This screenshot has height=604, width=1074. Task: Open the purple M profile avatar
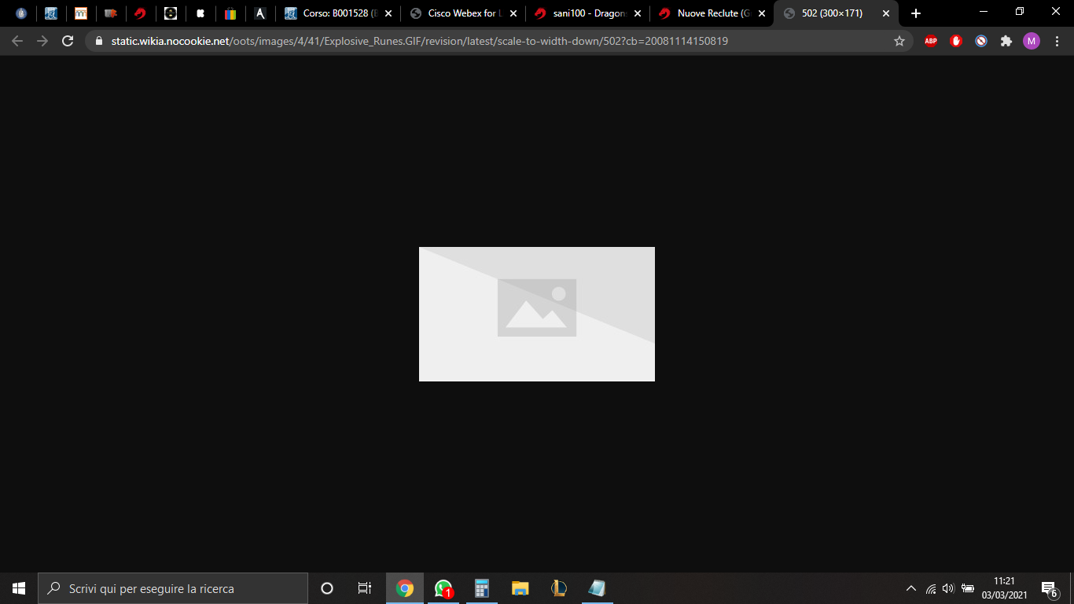[x=1031, y=41]
